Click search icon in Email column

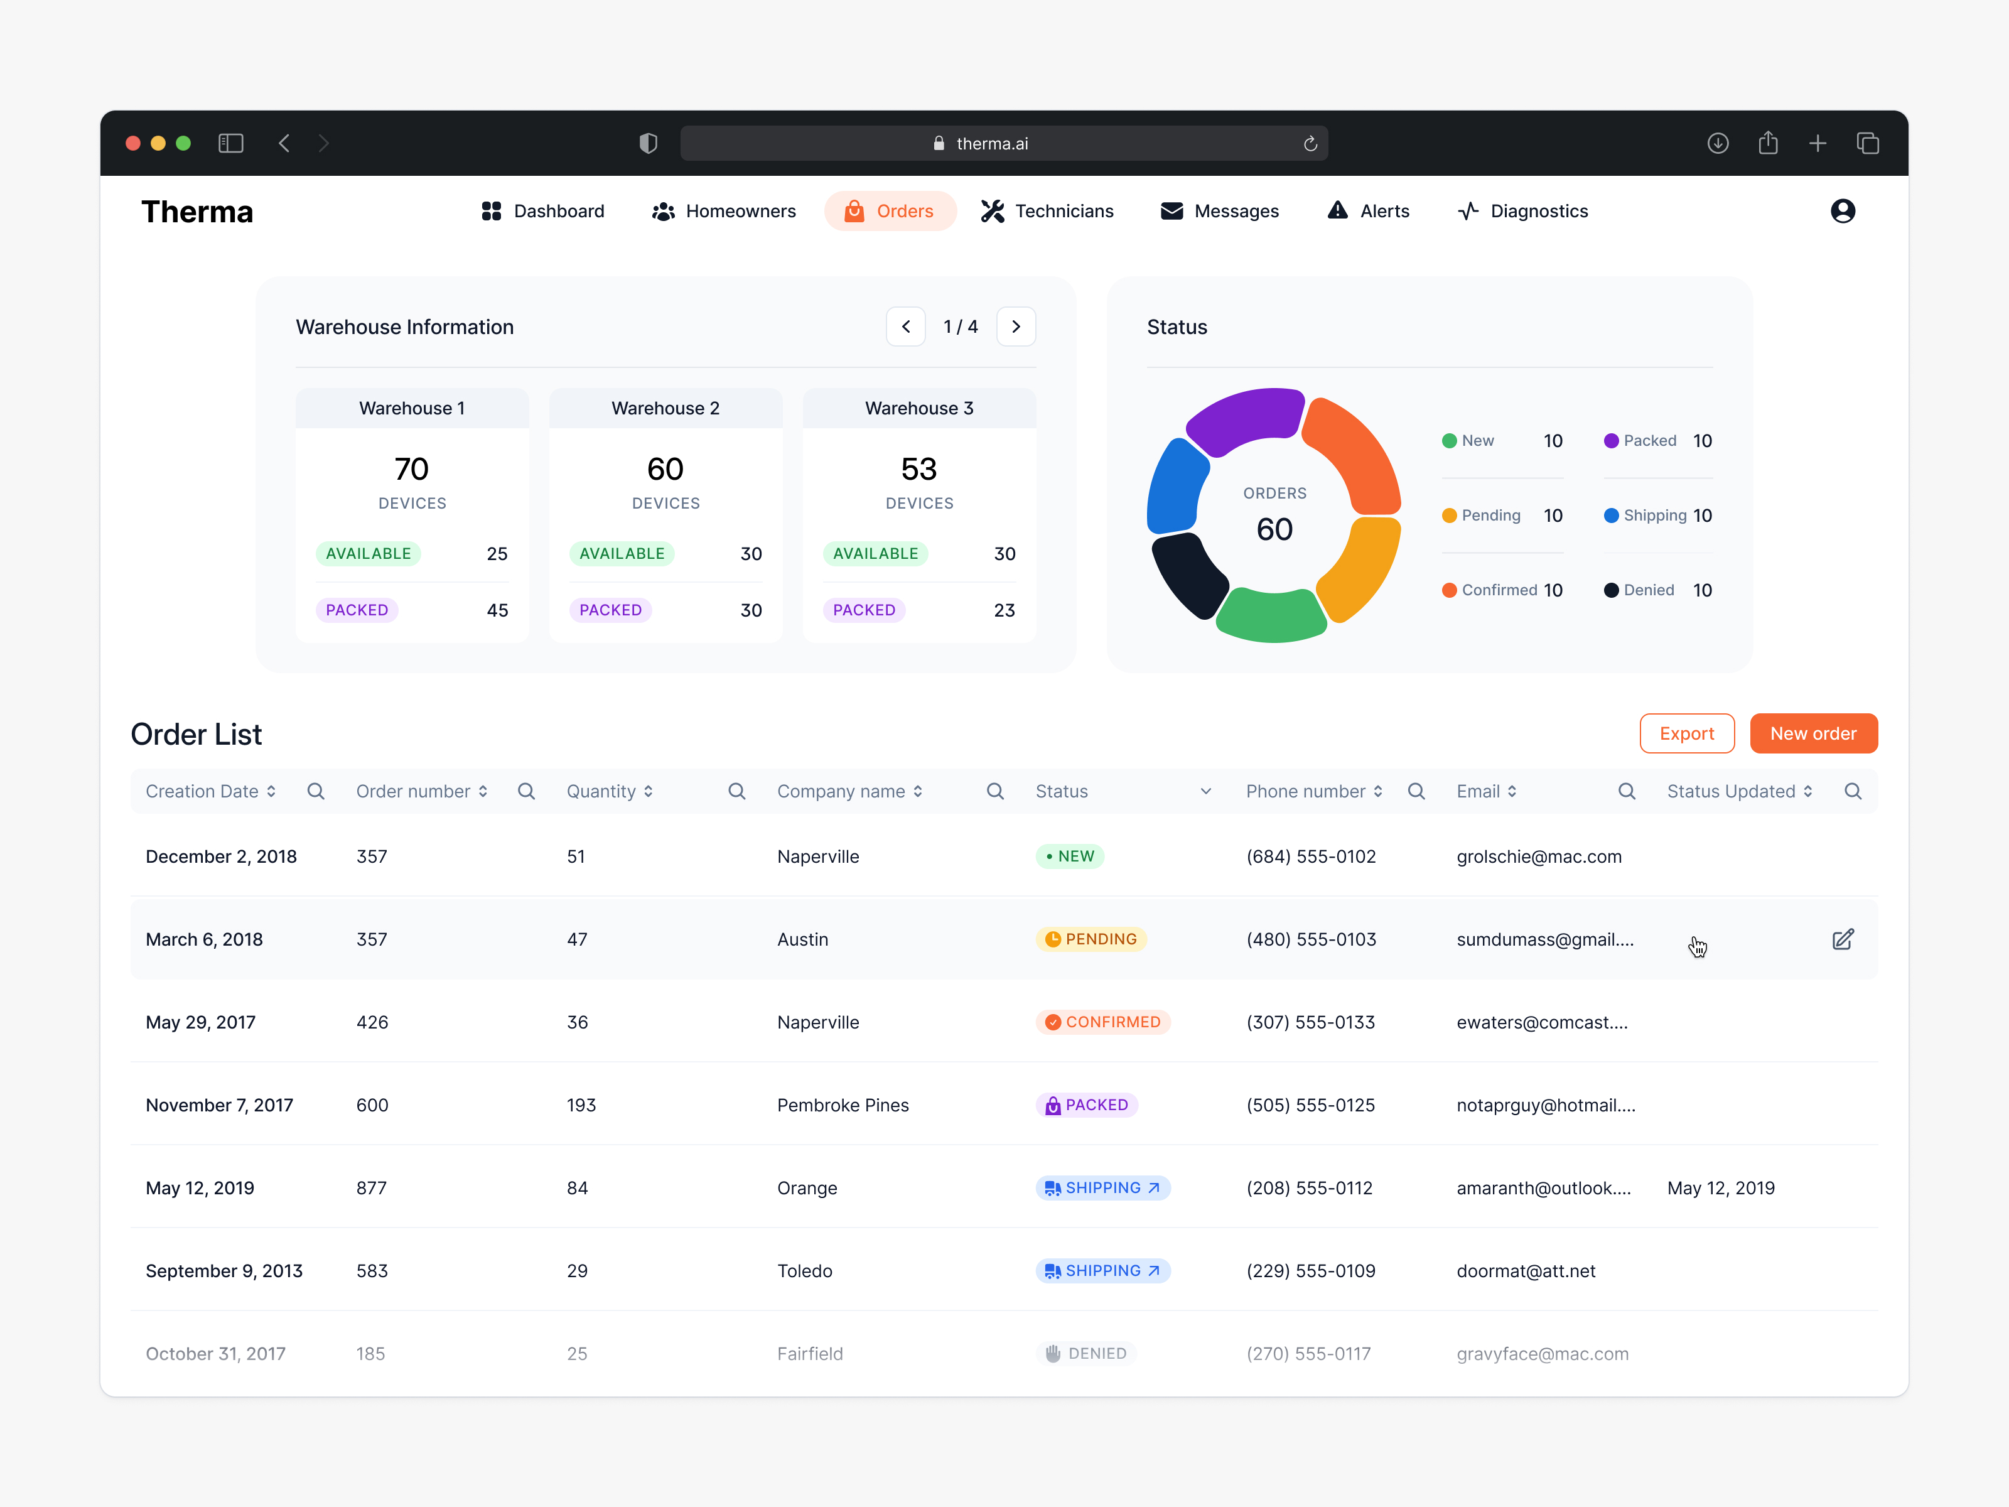[x=1626, y=791]
